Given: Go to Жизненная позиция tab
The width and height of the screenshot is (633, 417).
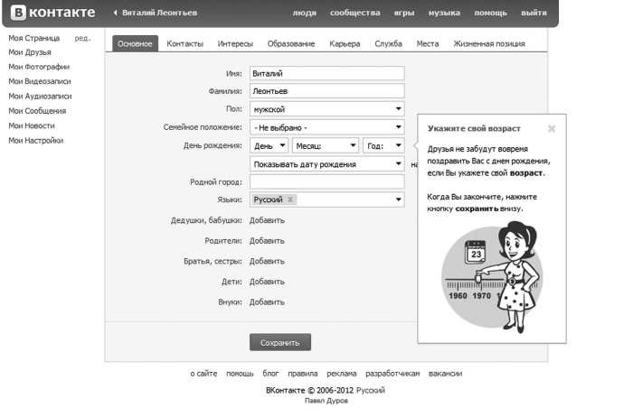Looking at the screenshot, I should (487, 43).
